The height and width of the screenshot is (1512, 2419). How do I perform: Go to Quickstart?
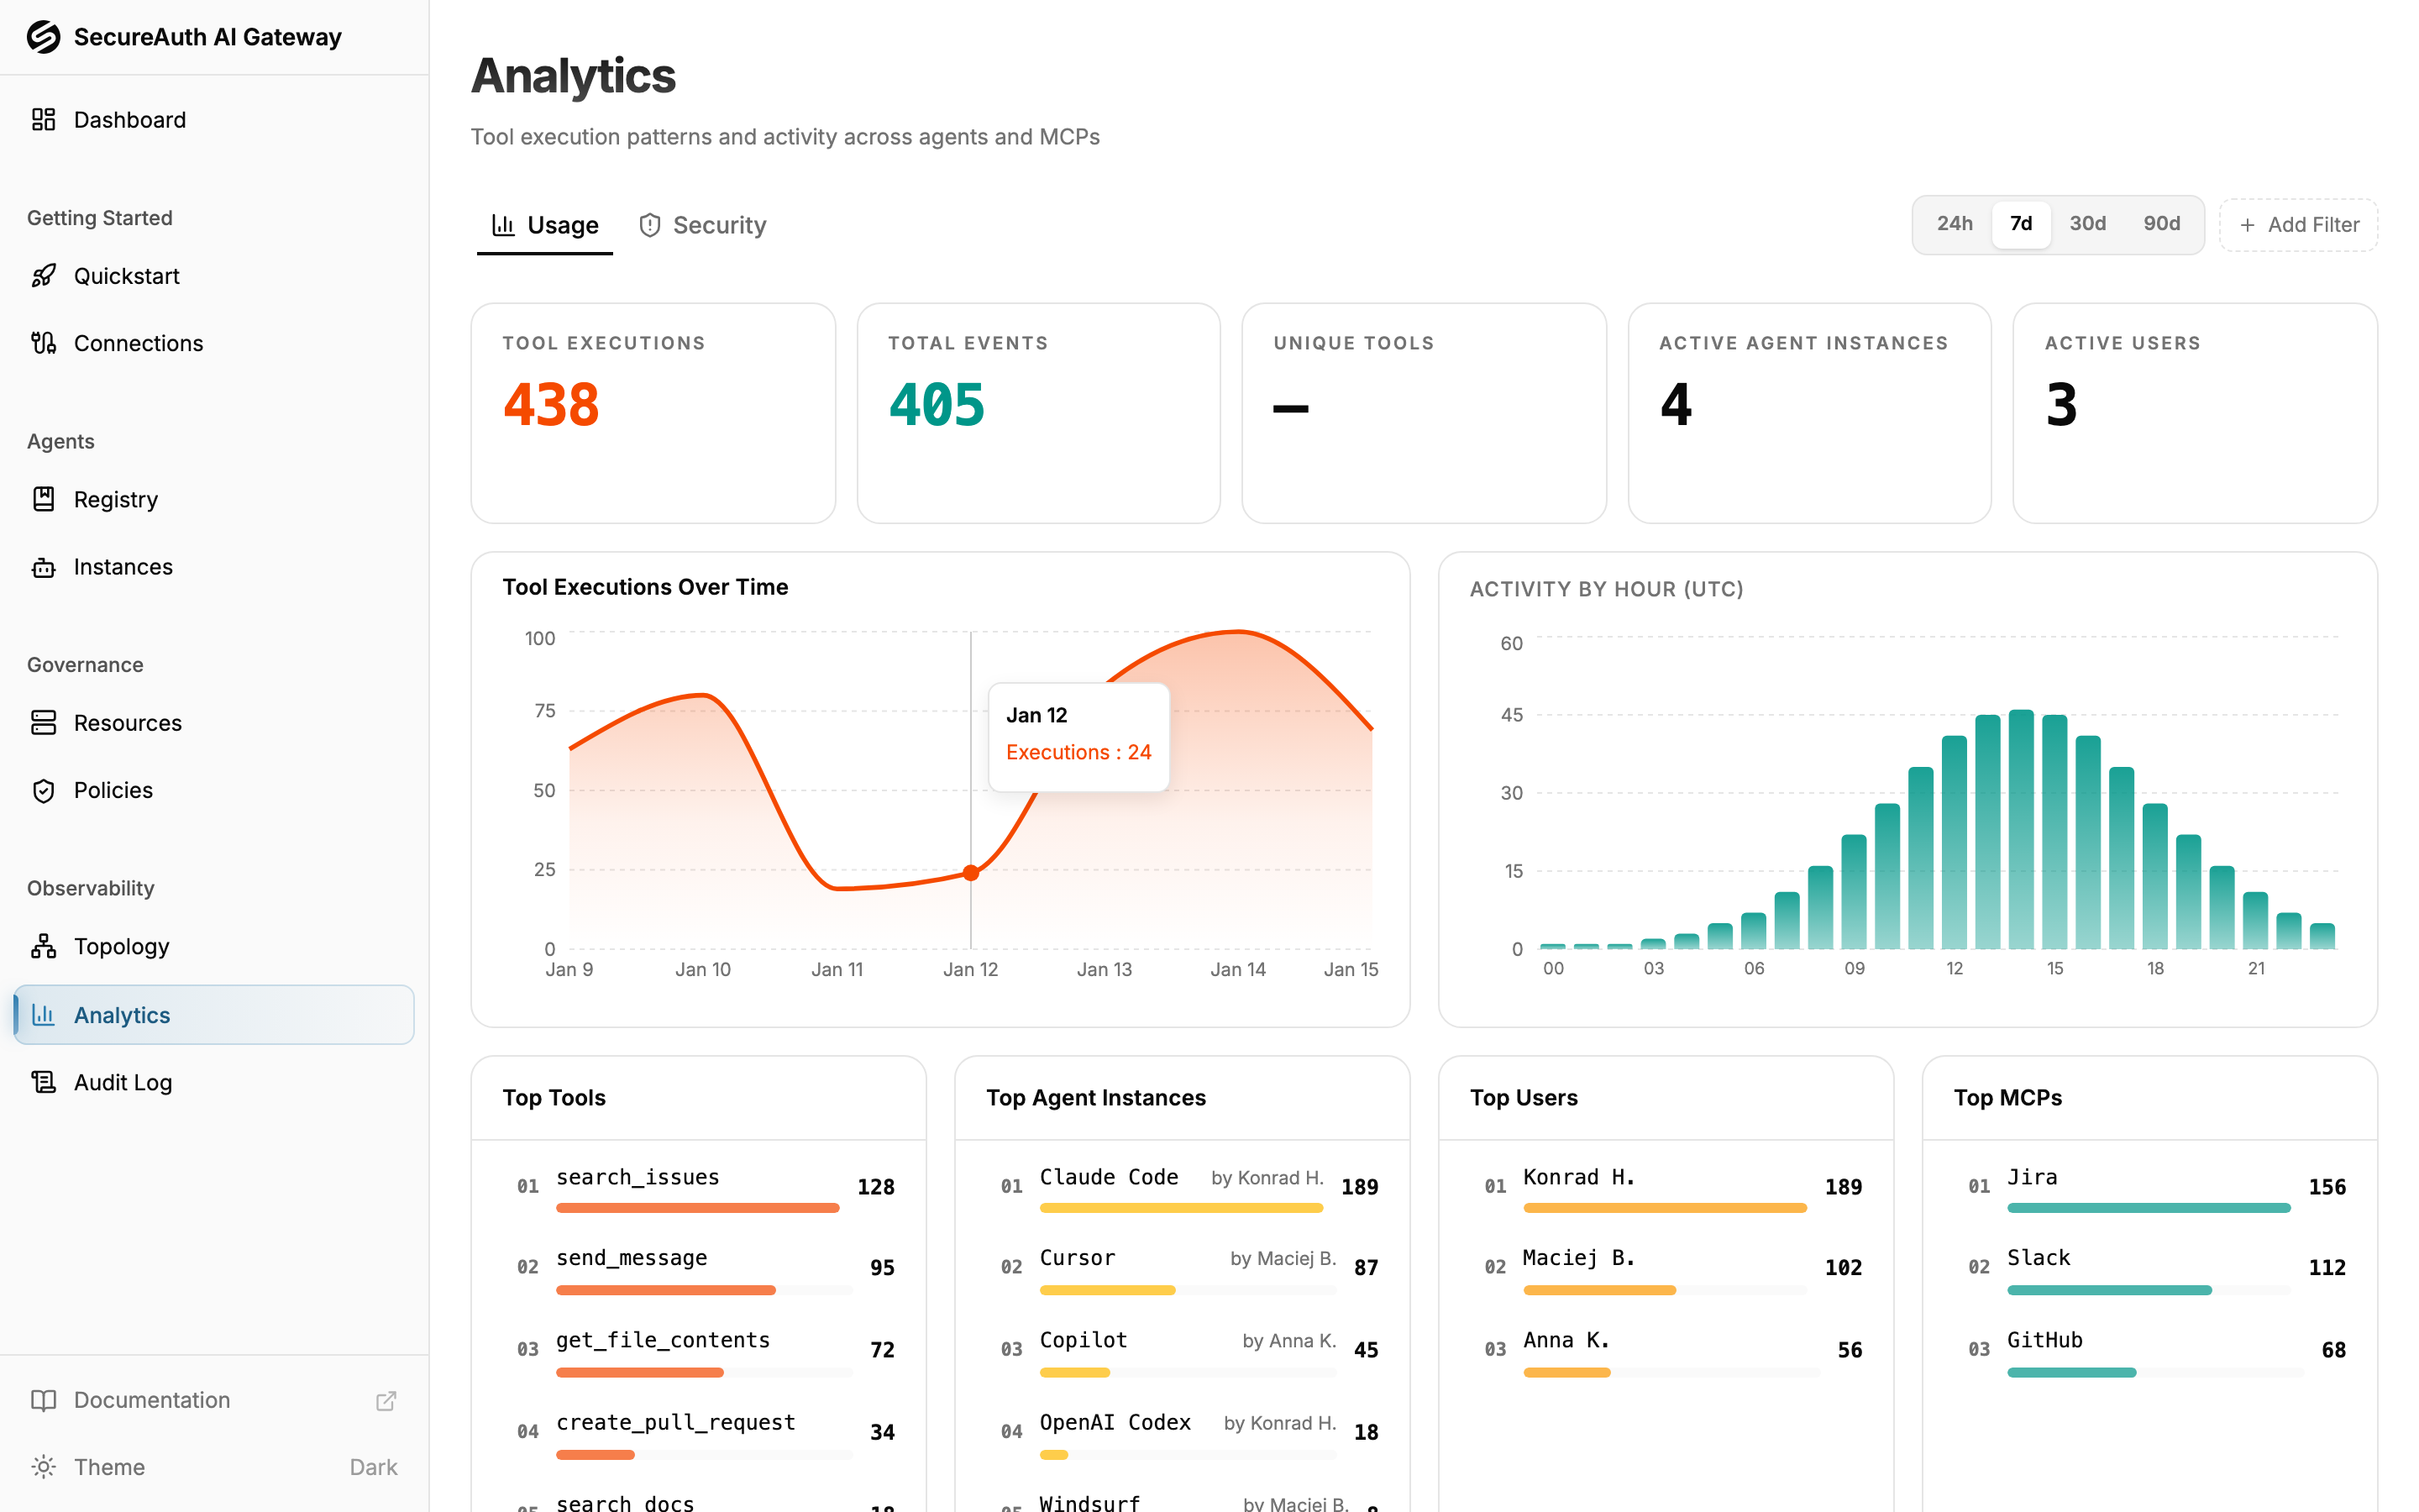(214, 276)
